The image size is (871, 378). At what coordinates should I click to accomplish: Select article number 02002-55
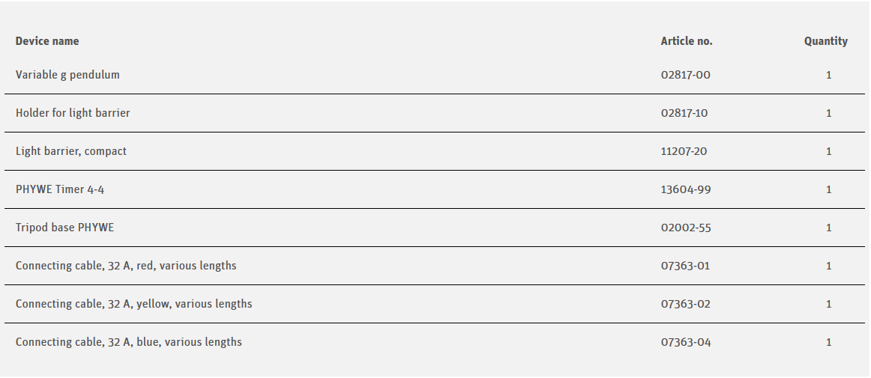click(686, 228)
